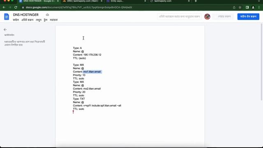The width and height of the screenshot is (263, 148).
Task: Close the DNS HOSTINGER Google Docs tab
Action: [58, 1]
